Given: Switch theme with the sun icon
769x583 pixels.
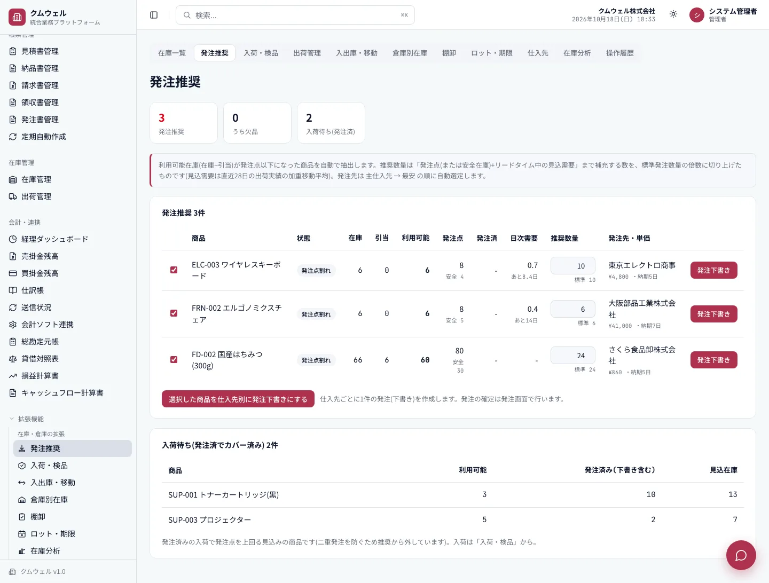Looking at the screenshot, I should [x=673, y=14].
